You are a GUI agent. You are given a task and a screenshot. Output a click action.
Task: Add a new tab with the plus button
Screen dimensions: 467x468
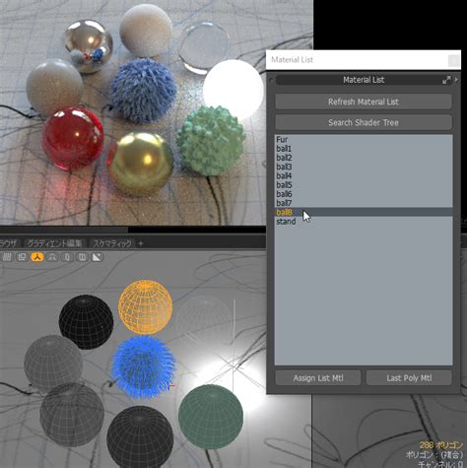141,243
